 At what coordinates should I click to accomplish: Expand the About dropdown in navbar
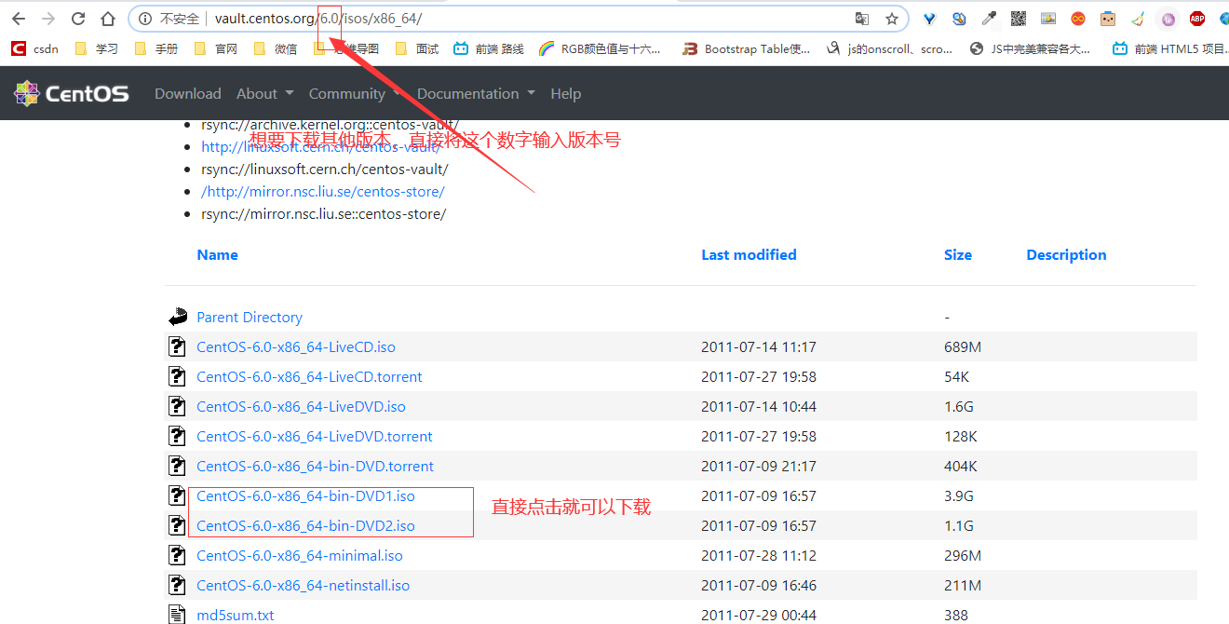tap(264, 93)
